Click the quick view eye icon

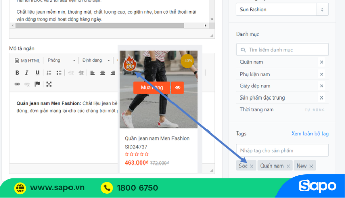coord(178,88)
